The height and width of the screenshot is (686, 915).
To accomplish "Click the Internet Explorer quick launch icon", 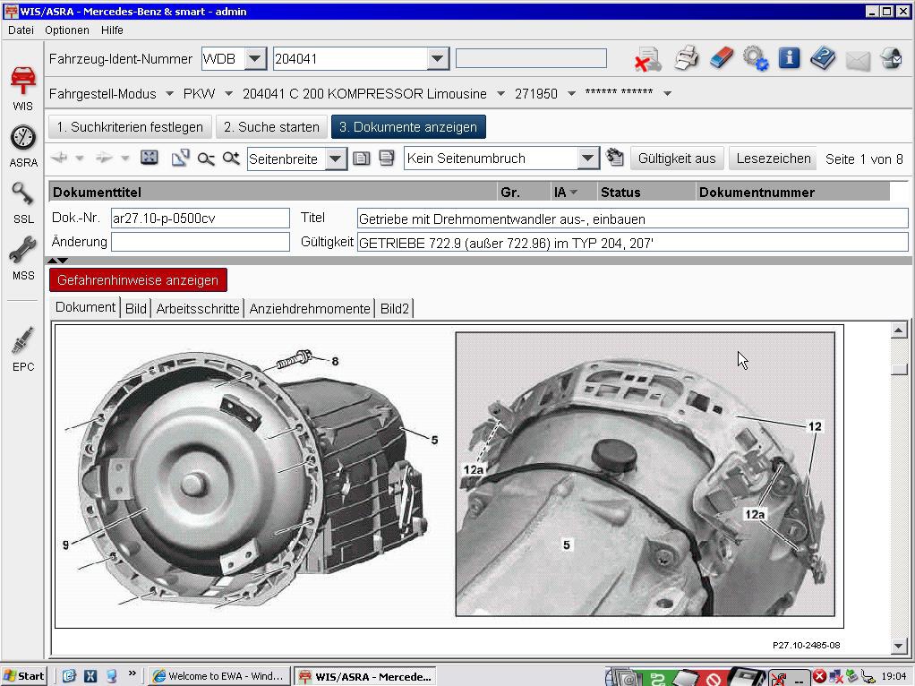I will click(x=70, y=676).
